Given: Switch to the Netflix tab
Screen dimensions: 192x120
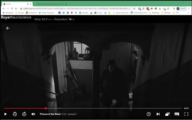Looking at the screenshot, I should pos(17,4).
